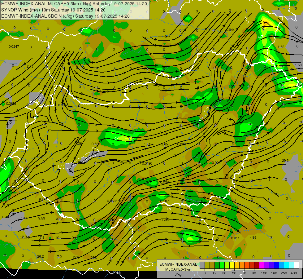Click the SYNOP Wind 10m title line
Viewport: 303px width, 279px height.
(x=53, y=10)
